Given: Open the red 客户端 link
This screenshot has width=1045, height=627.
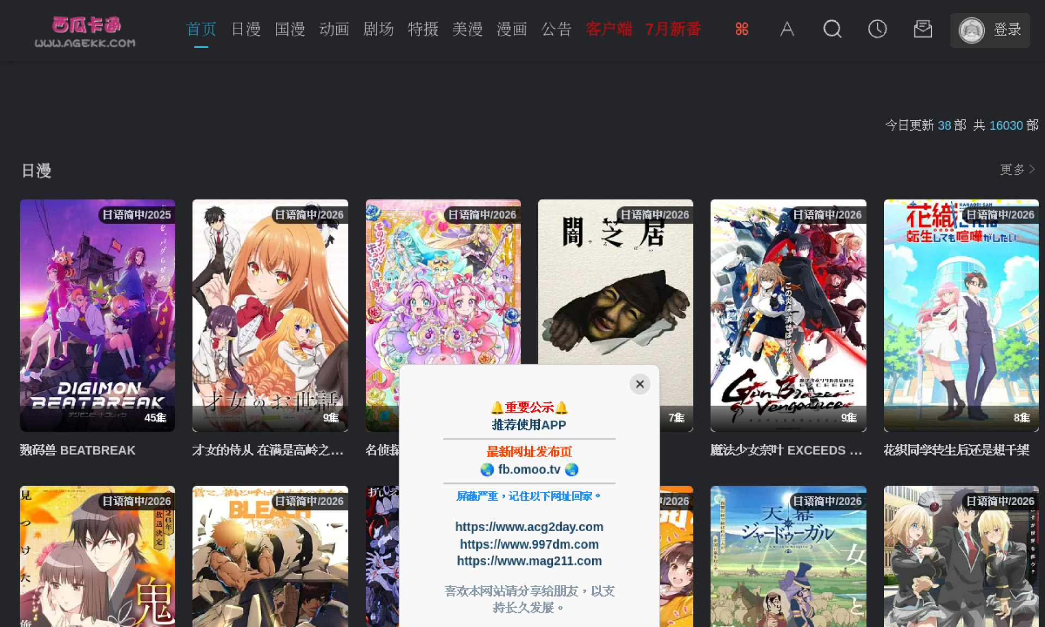Looking at the screenshot, I should [x=608, y=29].
